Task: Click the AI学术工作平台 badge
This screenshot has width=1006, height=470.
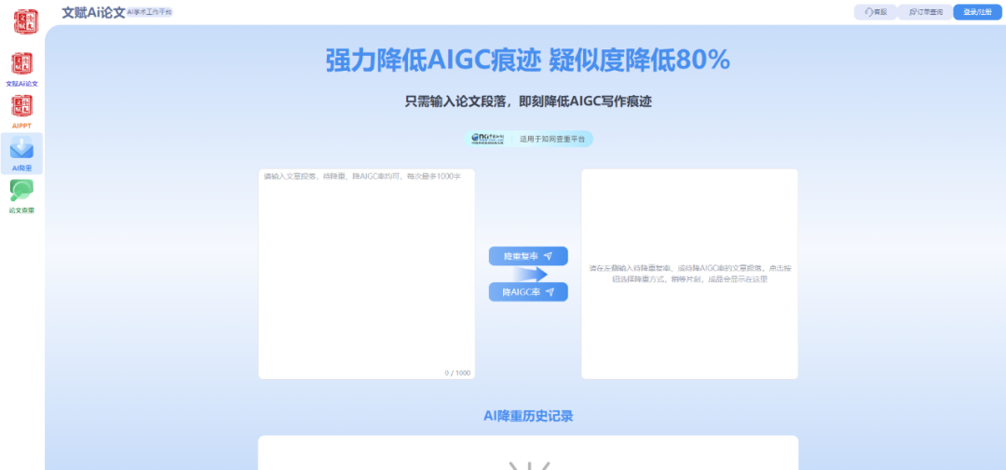Action: [x=149, y=12]
